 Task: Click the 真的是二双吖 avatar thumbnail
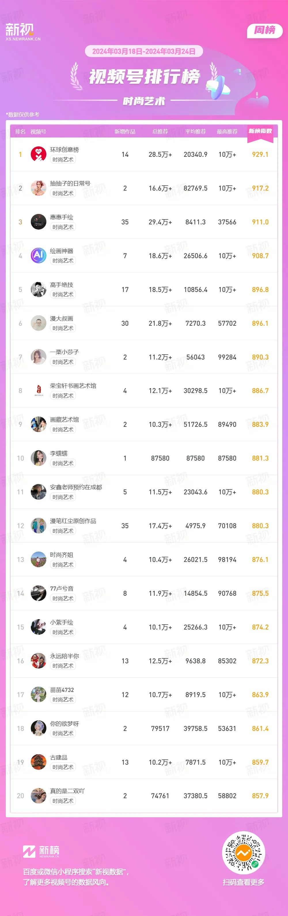click(39, 796)
